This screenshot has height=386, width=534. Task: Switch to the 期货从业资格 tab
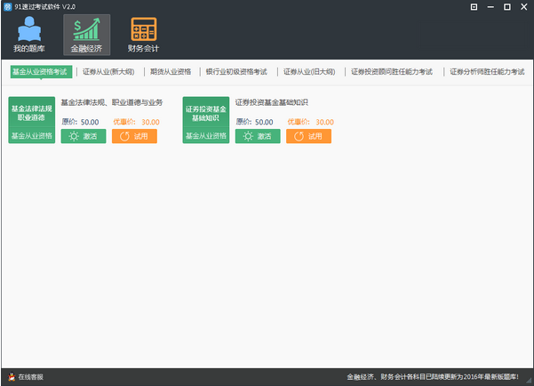[x=171, y=72]
